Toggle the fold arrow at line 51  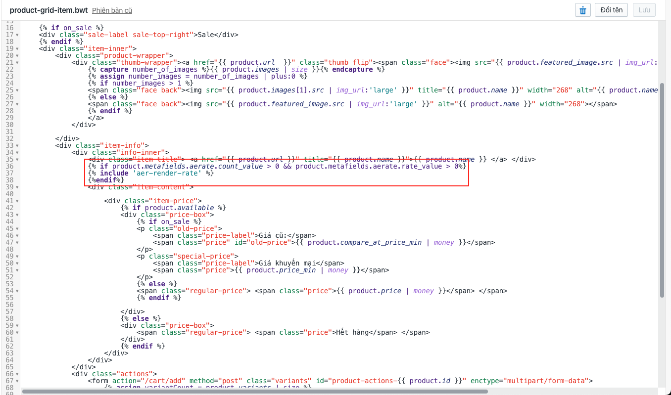[17, 270]
